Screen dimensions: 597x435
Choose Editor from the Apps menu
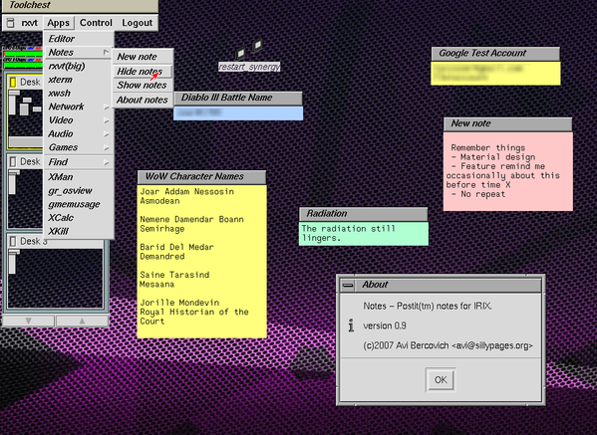79,39
